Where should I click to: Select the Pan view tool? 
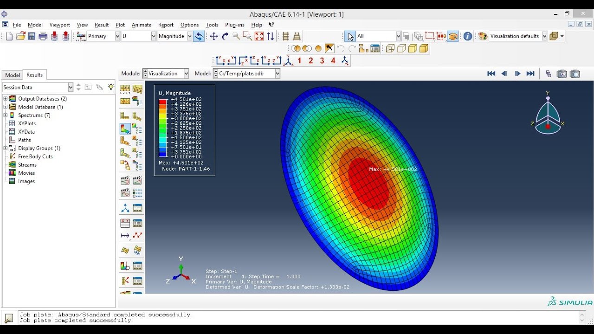[213, 36]
